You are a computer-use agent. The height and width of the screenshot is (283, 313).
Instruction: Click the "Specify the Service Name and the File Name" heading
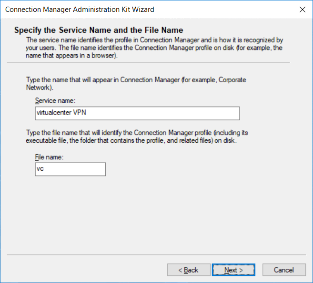pos(99,30)
